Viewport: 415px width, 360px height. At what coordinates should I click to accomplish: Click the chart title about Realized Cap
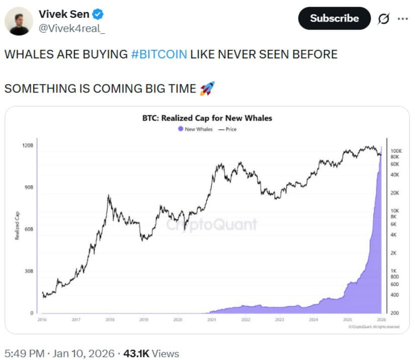[207, 118]
